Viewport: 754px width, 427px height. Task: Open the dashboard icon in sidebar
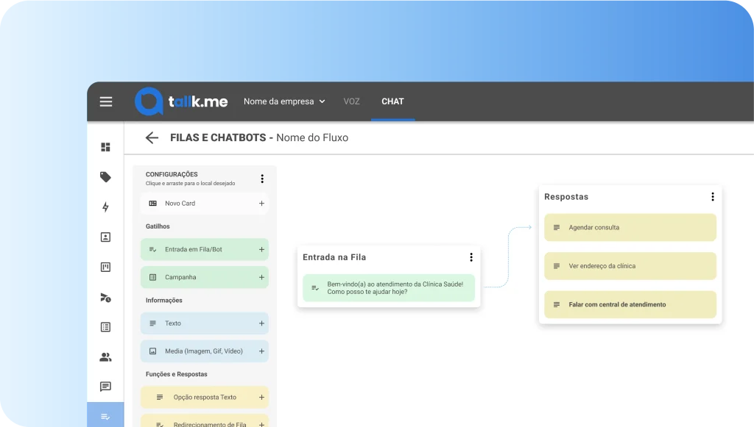[x=105, y=147]
